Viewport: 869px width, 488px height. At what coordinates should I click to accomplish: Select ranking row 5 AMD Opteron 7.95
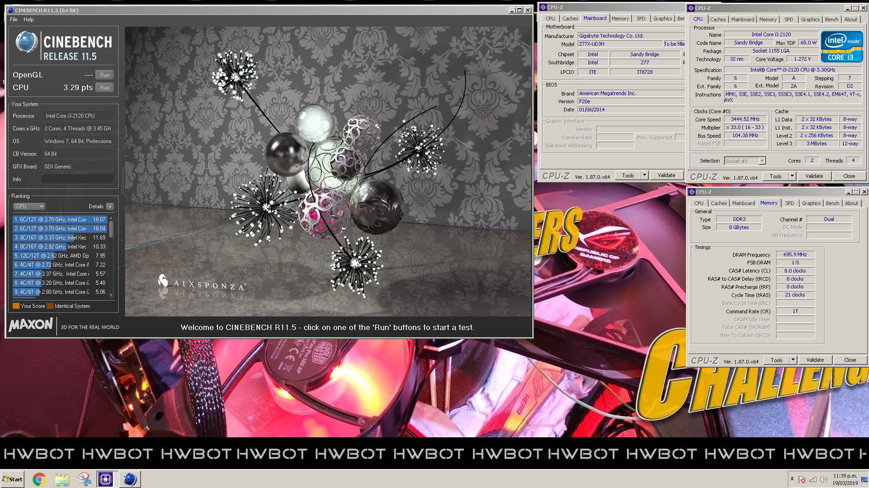click(x=60, y=256)
